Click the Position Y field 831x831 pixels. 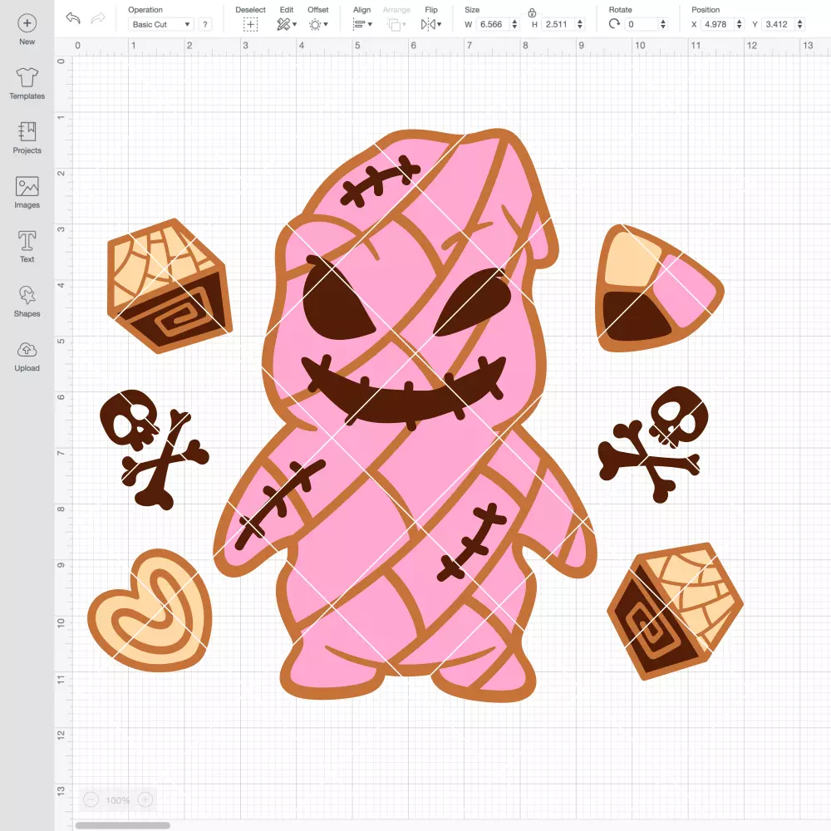[x=779, y=24]
